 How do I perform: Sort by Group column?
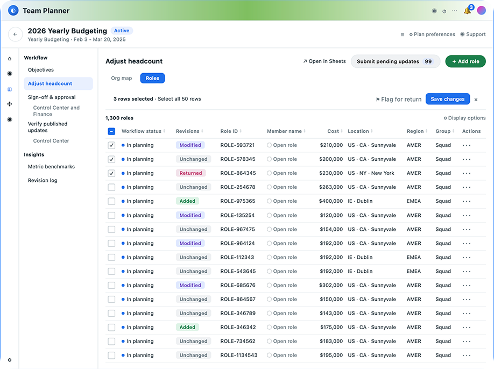coord(445,131)
